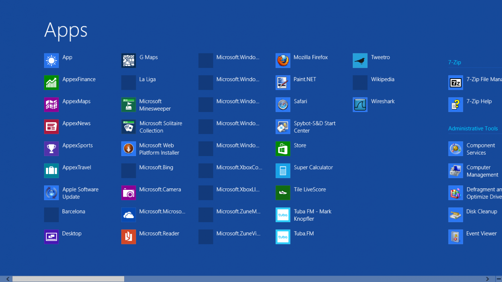The height and width of the screenshot is (282, 502).
Task: Open AppexTravel suitcase icon
Action: [x=51, y=171]
